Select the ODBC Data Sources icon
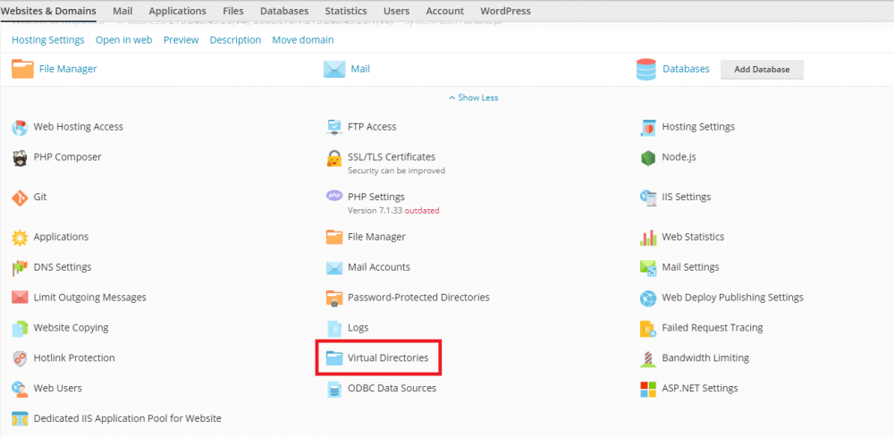894x437 pixels. pyautogui.click(x=334, y=389)
